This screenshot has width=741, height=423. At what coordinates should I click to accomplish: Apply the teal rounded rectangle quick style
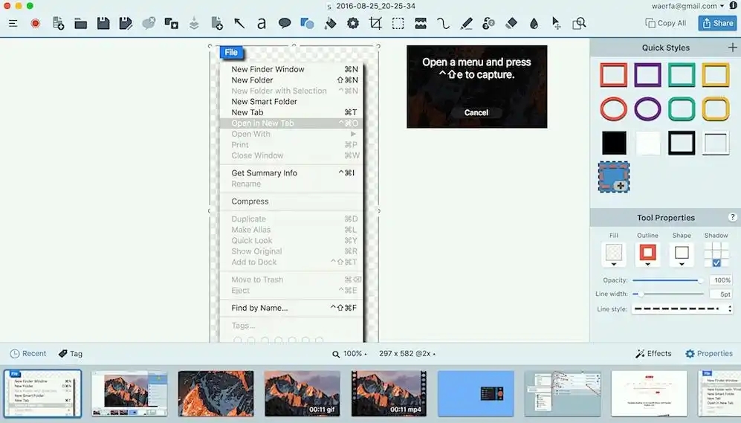[682, 109]
